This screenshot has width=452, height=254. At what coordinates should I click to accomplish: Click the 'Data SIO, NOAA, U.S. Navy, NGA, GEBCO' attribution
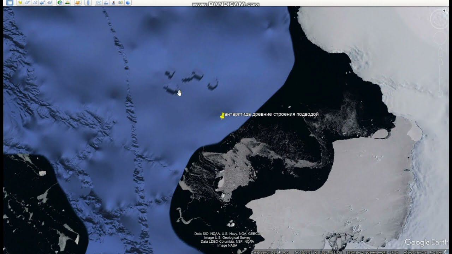(227, 234)
